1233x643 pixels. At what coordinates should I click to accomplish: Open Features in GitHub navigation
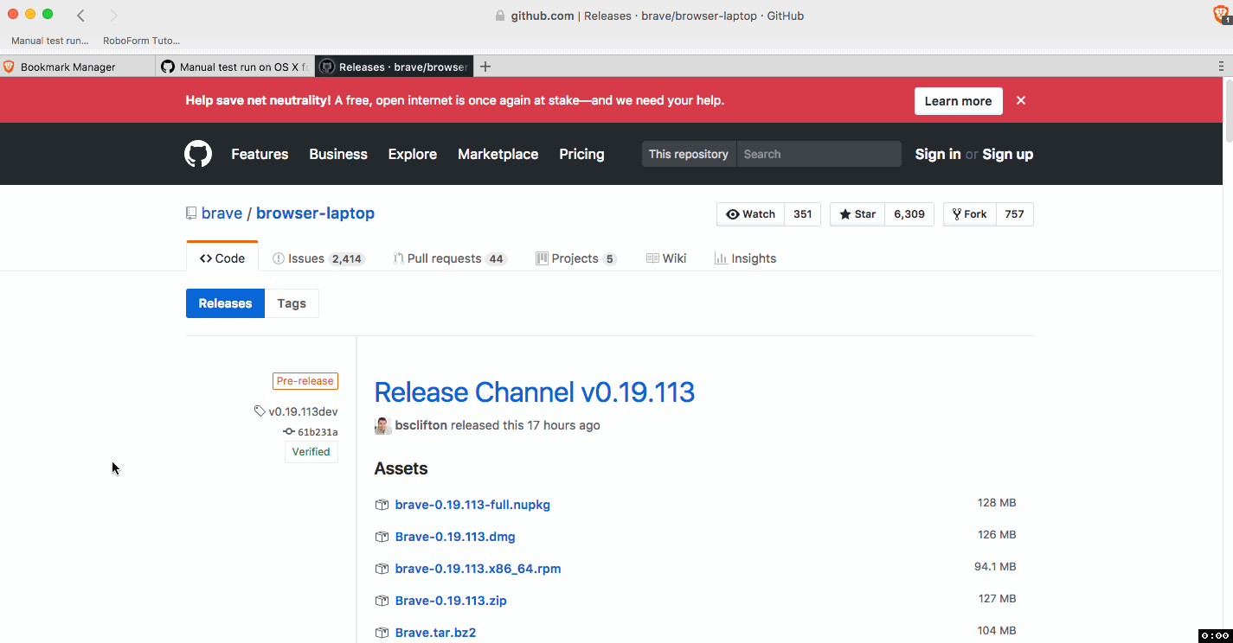(x=260, y=154)
